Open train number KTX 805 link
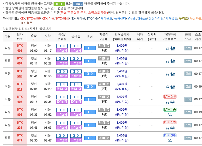Screen dimensions: 202x146 pyautogui.click(x=20, y=114)
